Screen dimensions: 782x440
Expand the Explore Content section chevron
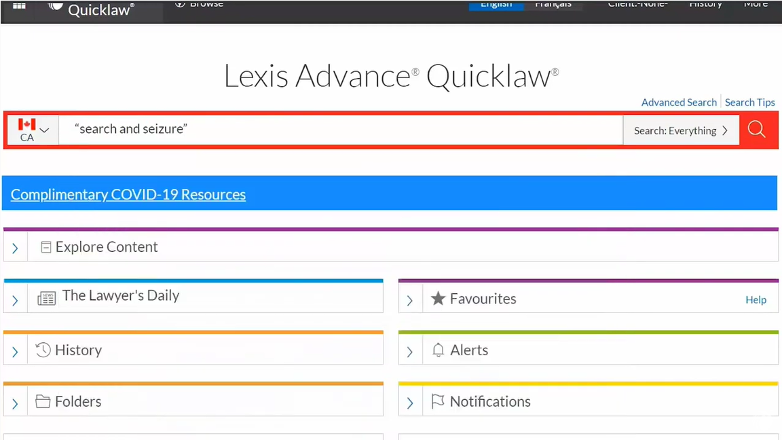point(15,249)
